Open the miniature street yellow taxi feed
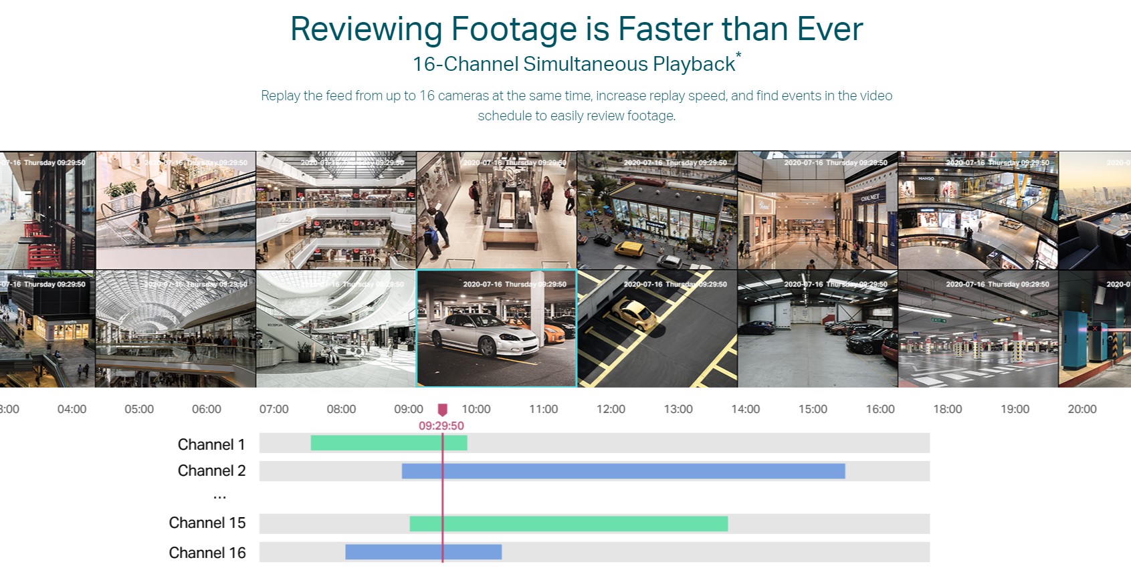Screen dimensions: 1131x580 pyautogui.click(x=657, y=210)
